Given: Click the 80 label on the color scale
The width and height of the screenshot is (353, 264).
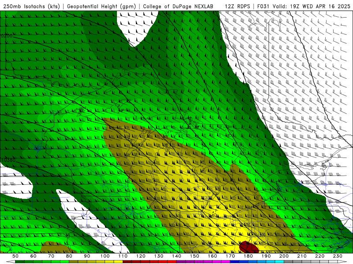Looking at the screenshot, I should [69, 256].
